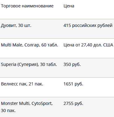Click the 'Цена от 27,40 дол.' price text
The width and height of the screenshot is (114, 117).
pos(83,45)
